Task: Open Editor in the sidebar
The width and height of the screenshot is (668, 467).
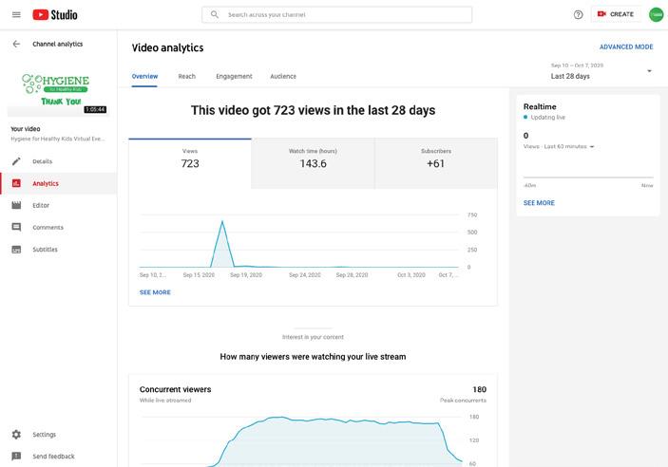Action: 59,205
